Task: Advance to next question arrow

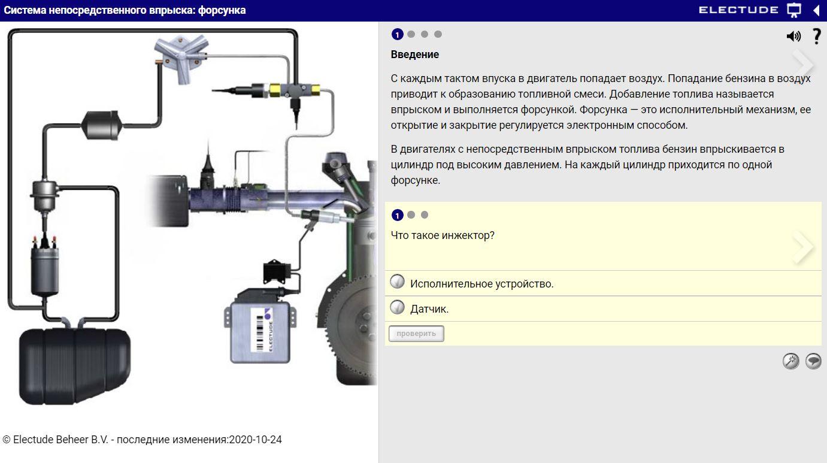Action: [x=802, y=246]
